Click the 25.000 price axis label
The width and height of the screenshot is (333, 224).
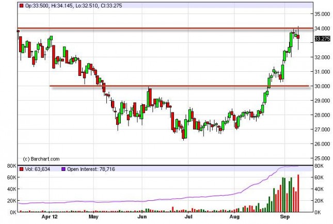[x=322, y=158]
